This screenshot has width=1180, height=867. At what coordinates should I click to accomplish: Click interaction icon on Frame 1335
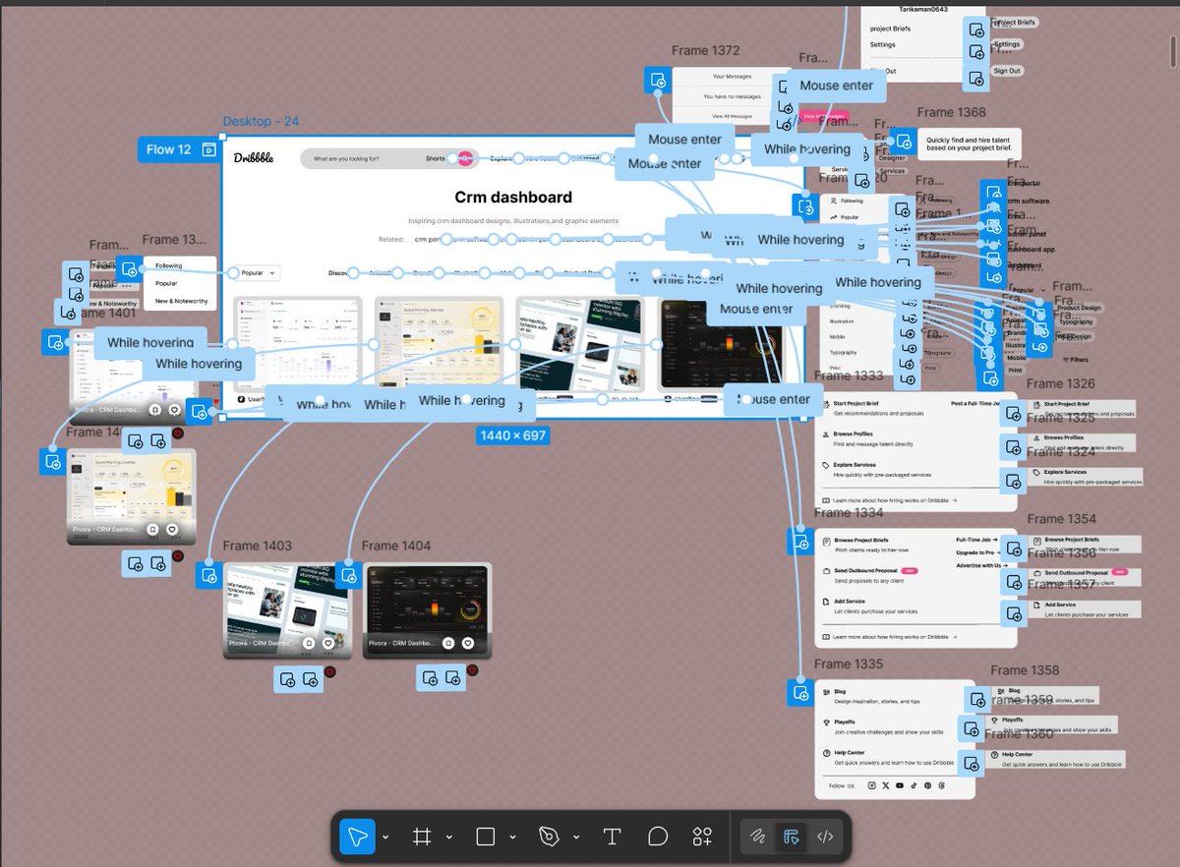point(799,692)
